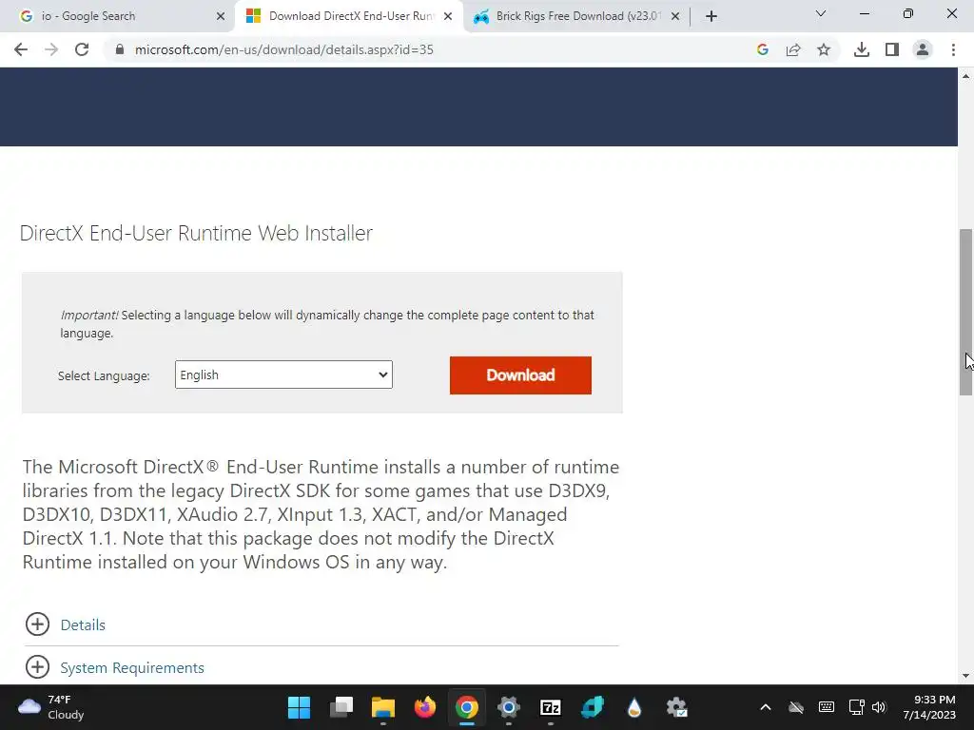Close the DirectX download tab
This screenshot has width=974, height=730.
(x=448, y=16)
